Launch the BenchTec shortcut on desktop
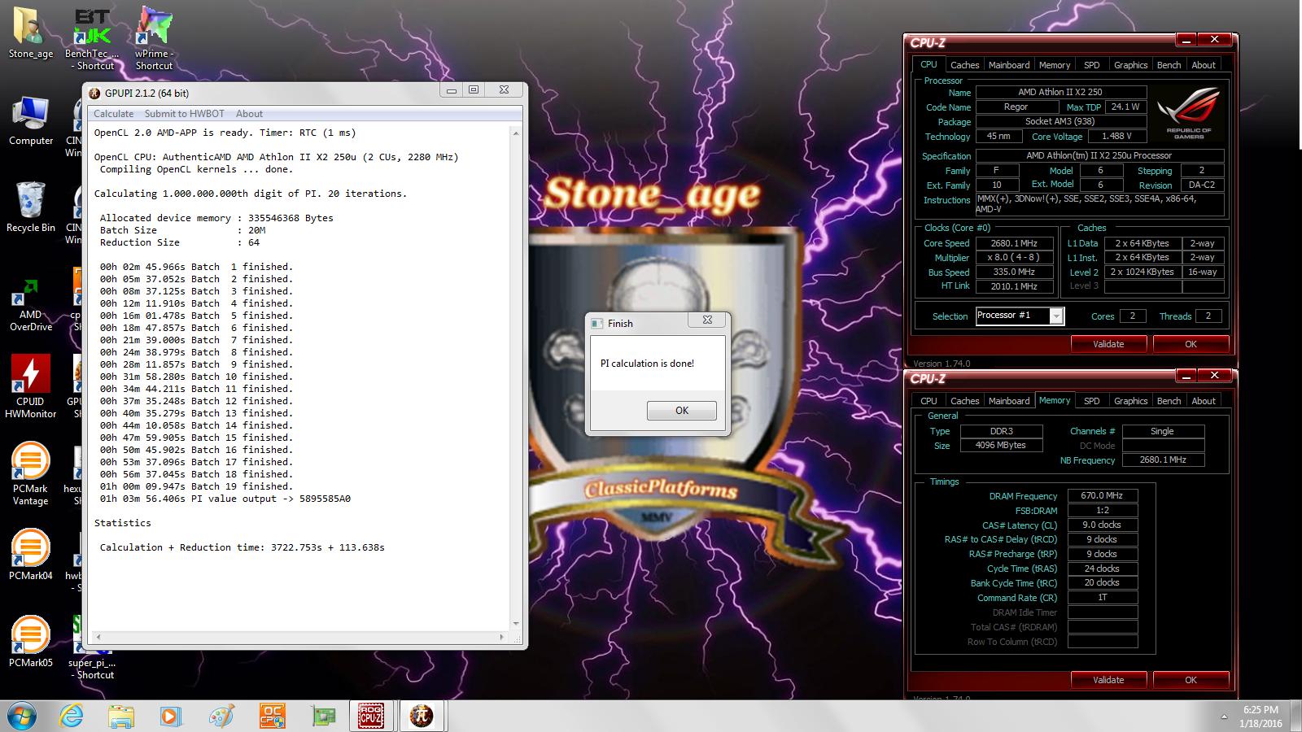The height and width of the screenshot is (732, 1302). pyautogui.click(x=91, y=37)
